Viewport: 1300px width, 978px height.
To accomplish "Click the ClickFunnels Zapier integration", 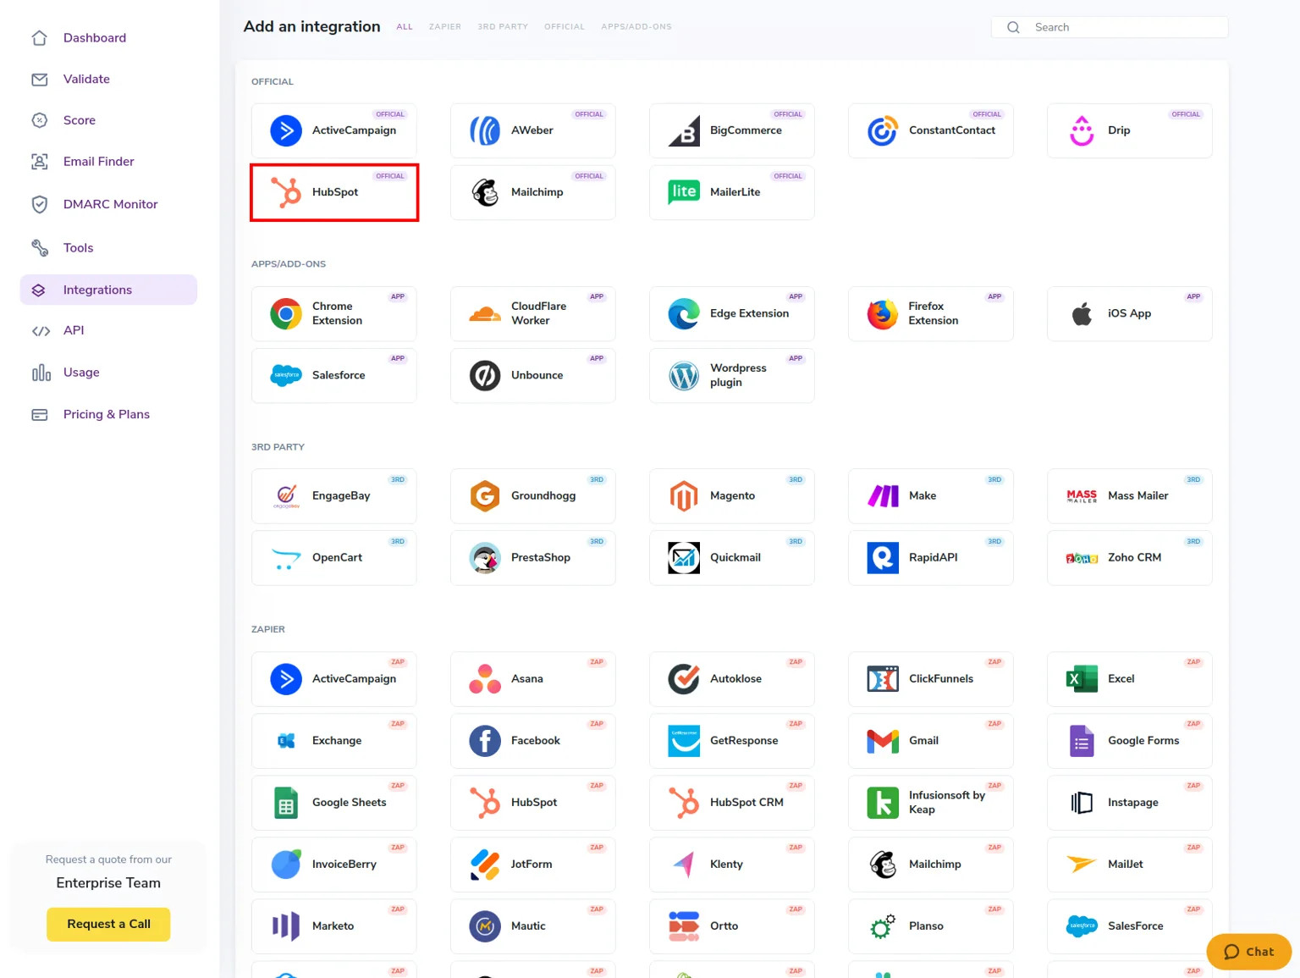I will coord(930,678).
